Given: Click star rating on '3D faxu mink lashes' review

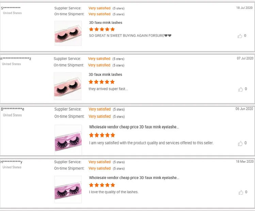Looking at the screenshot, I should [102, 29].
